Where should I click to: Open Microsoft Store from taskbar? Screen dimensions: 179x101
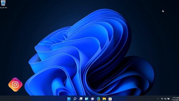110,99
